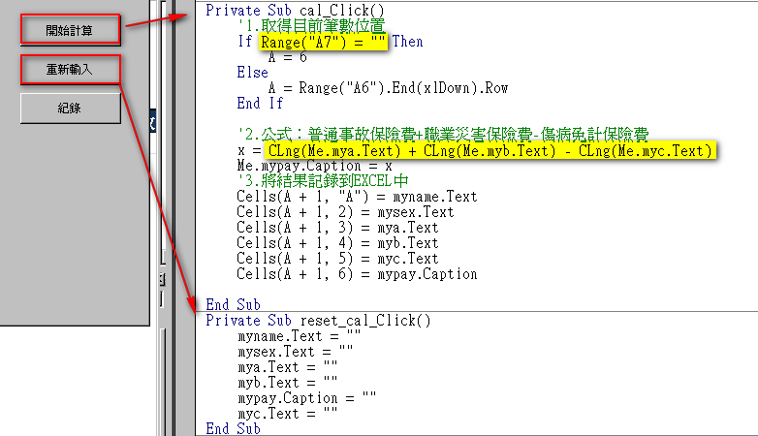Click the 開始計算 button
The image size is (758, 436).
coord(70,30)
